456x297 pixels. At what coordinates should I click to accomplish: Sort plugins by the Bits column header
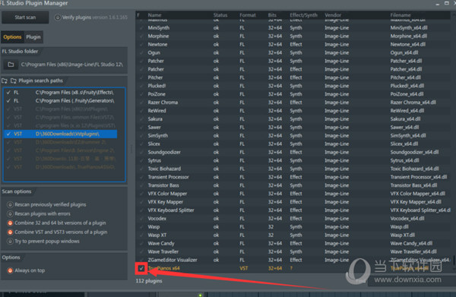272,15
